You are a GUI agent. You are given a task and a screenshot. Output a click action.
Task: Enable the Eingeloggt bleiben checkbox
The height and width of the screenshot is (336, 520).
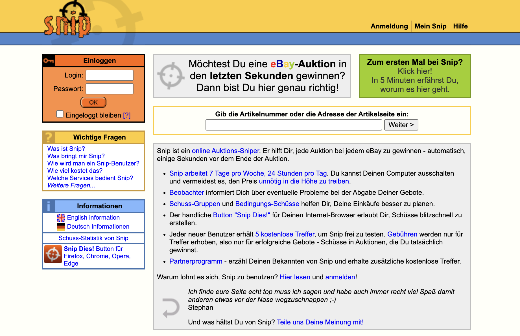click(x=60, y=114)
